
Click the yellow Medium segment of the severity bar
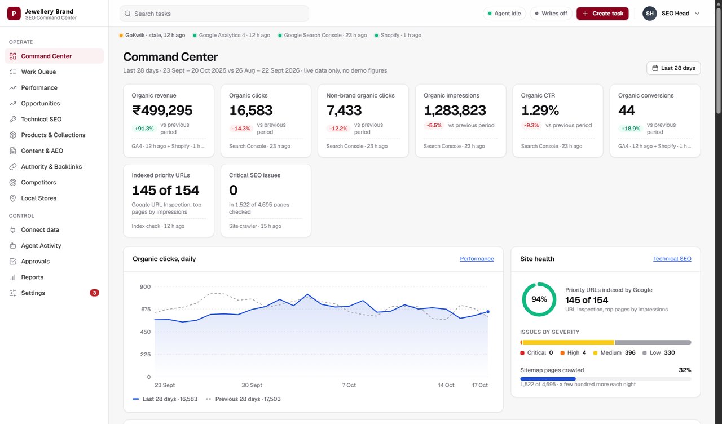(568, 342)
